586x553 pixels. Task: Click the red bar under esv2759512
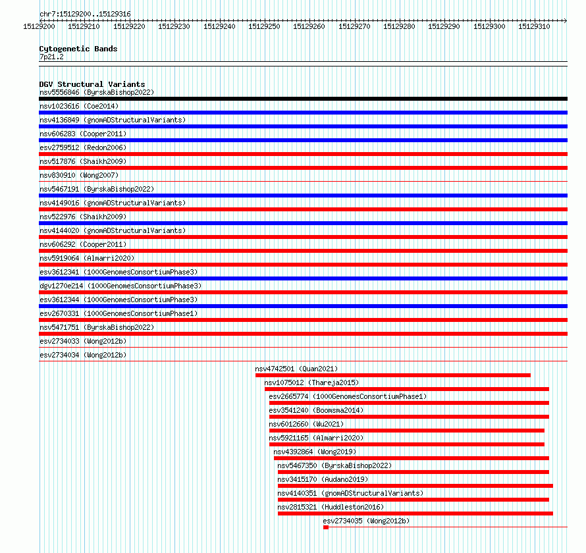pos(303,154)
